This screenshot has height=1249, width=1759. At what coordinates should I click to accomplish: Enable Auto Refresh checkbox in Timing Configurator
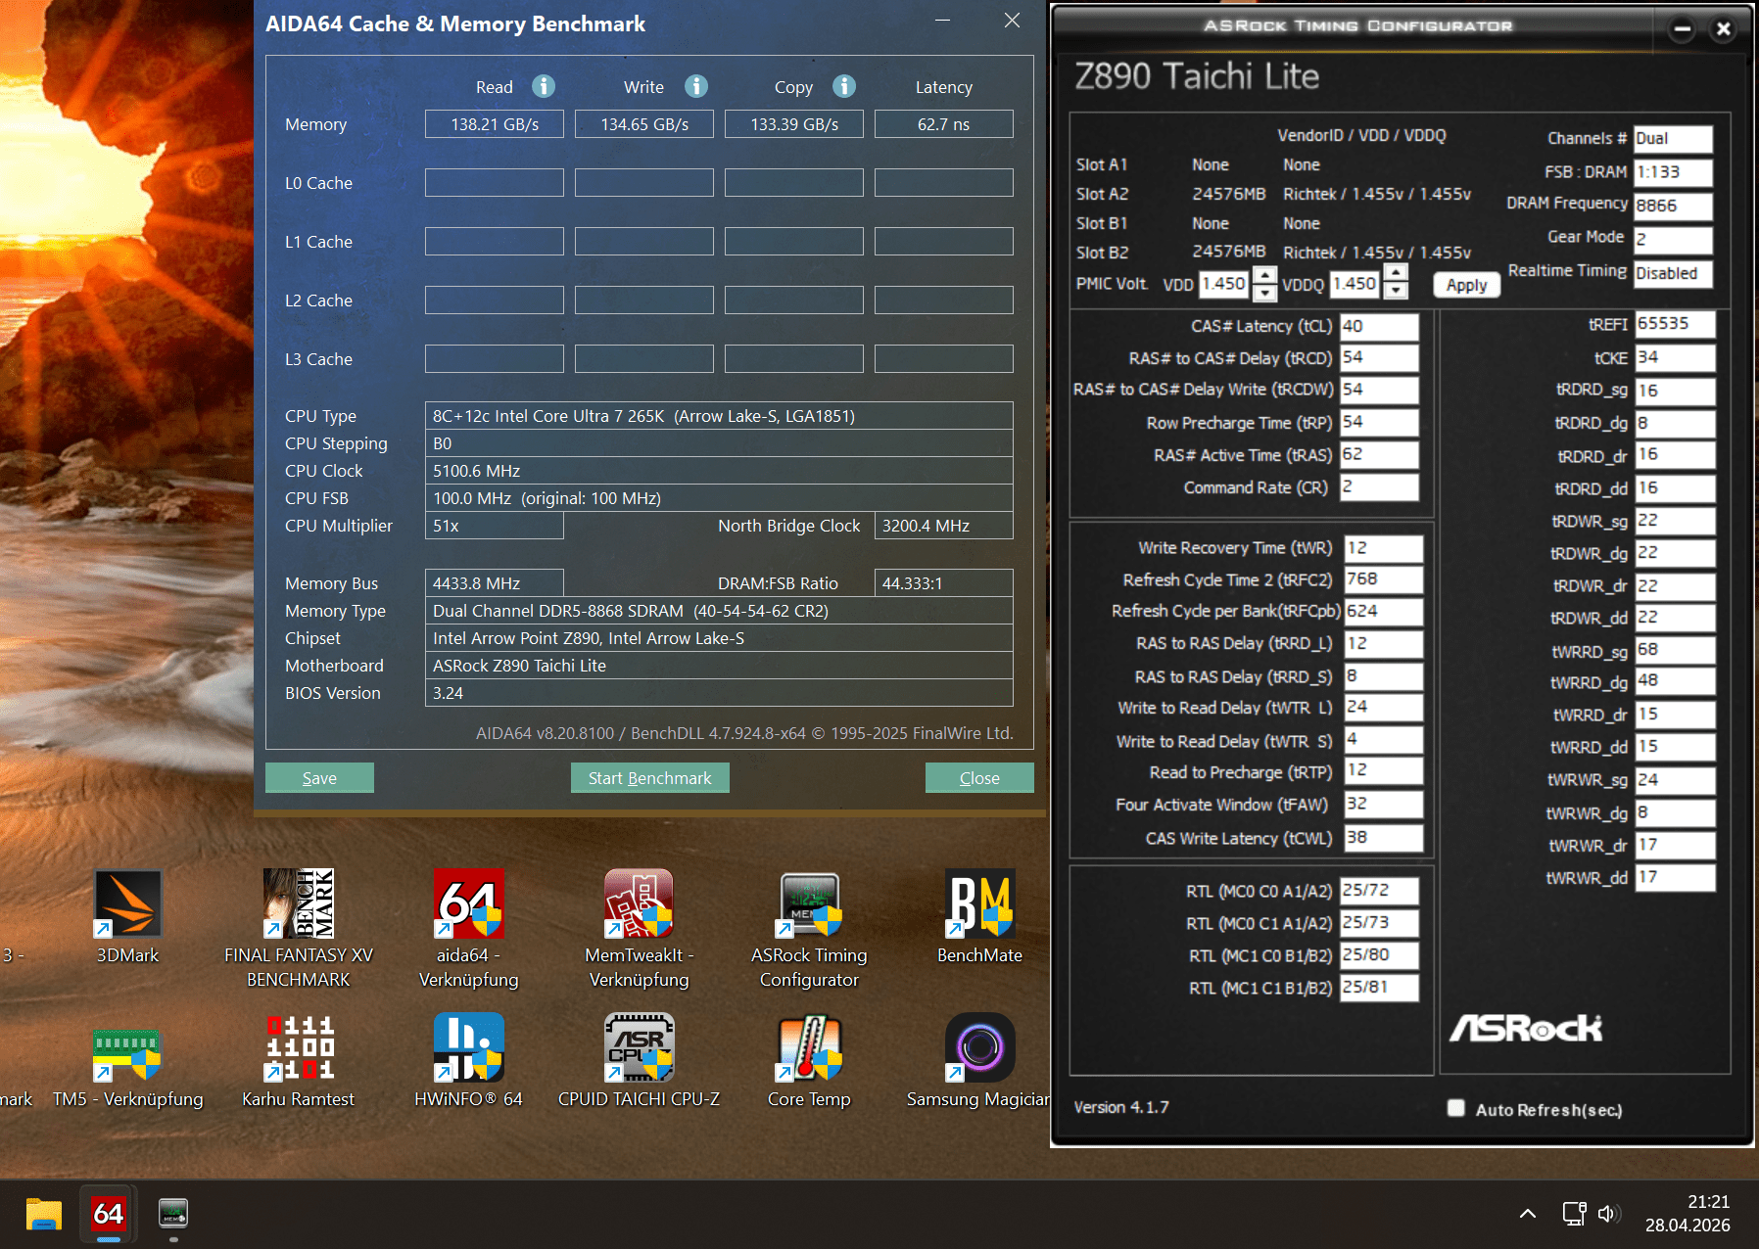1456,1108
